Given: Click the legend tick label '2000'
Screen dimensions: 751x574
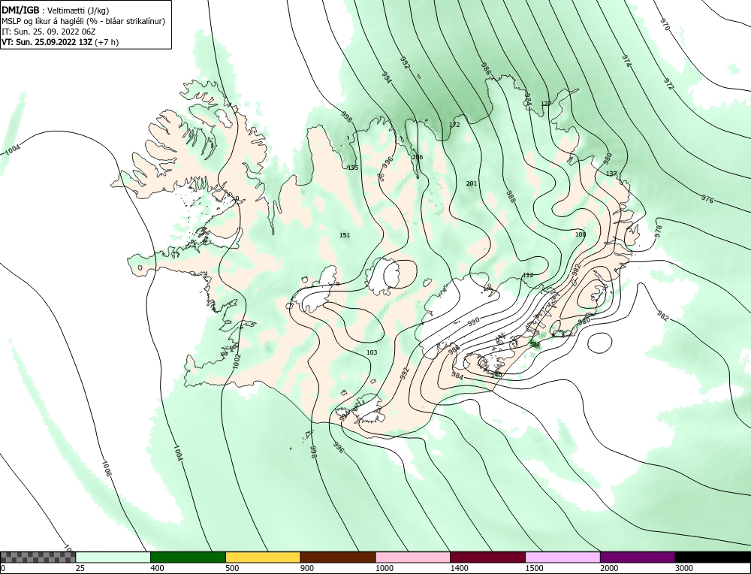Looking at the screenshot, I should (609, 568).
